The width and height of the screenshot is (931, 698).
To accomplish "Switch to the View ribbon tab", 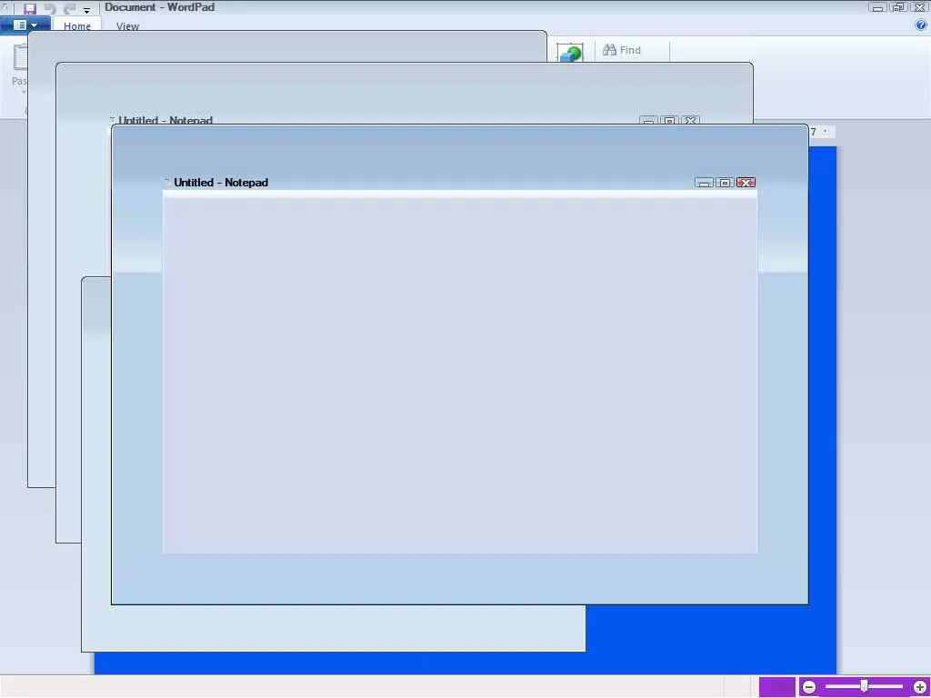I will (127, 26).
